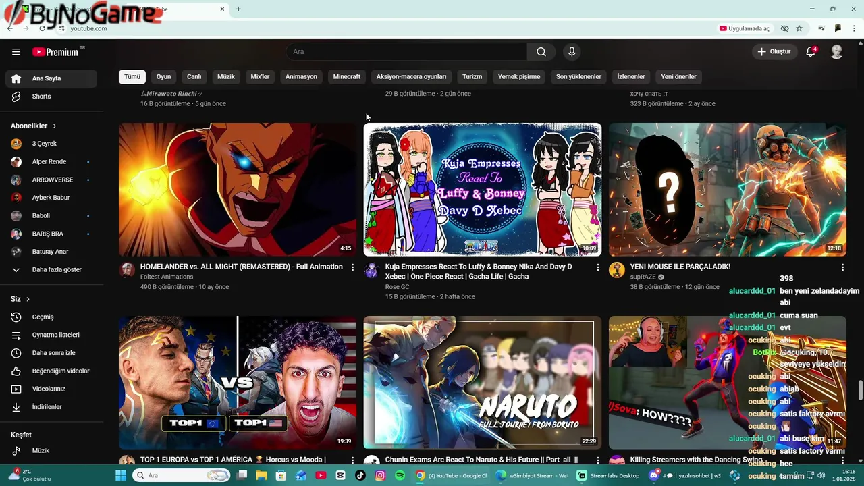Select the Müzik filter chip
The width and height of the screenshot is (864, 486).
click(226, 77)
